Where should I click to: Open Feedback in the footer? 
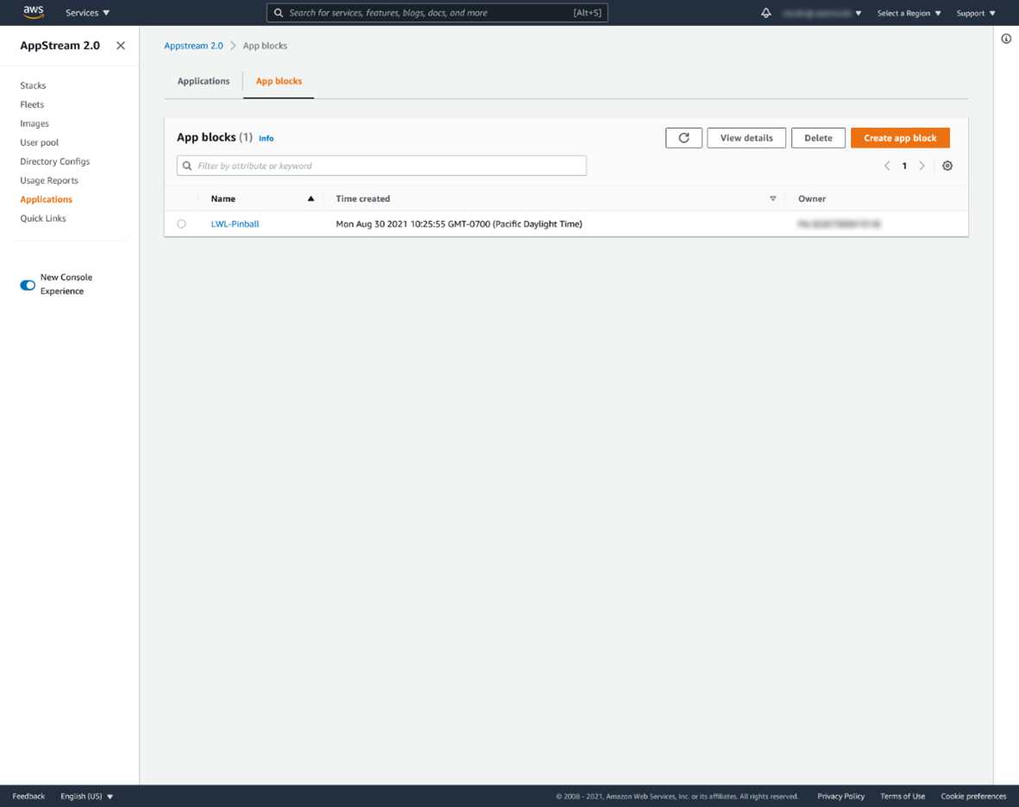28,796
